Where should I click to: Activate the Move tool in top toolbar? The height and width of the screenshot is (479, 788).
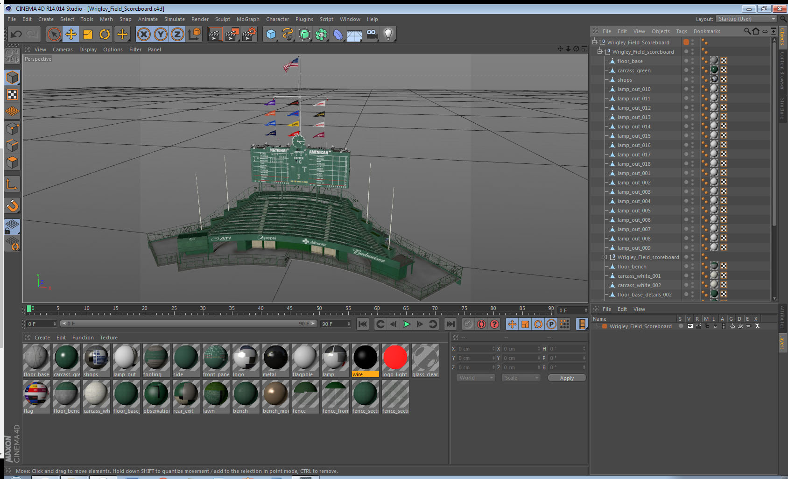click(x=71, y=34)
